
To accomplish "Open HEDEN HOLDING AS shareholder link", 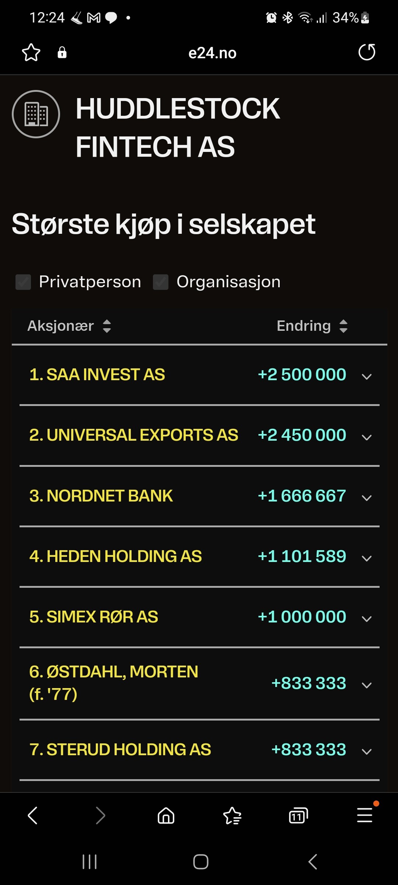I will point(116,556).
